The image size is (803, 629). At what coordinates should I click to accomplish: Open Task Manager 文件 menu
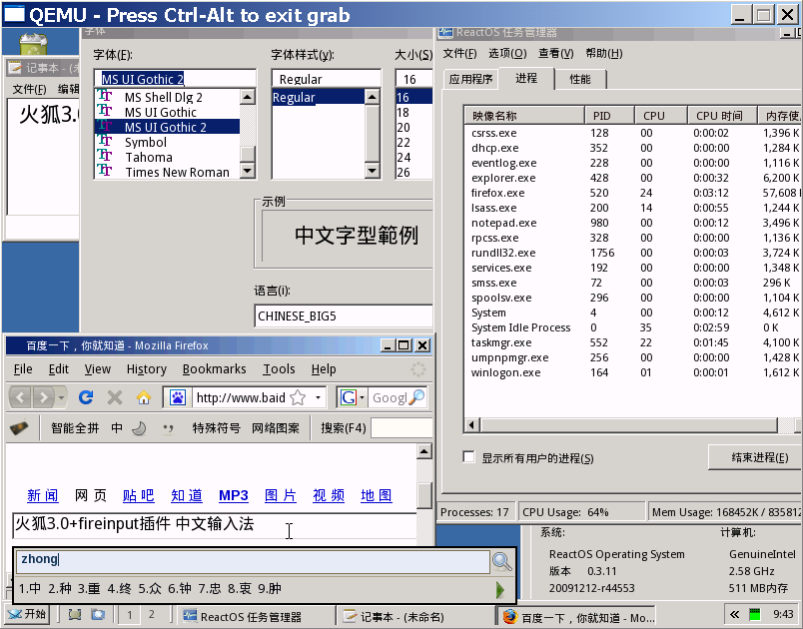pyautogui.click(x=459, y=53)
